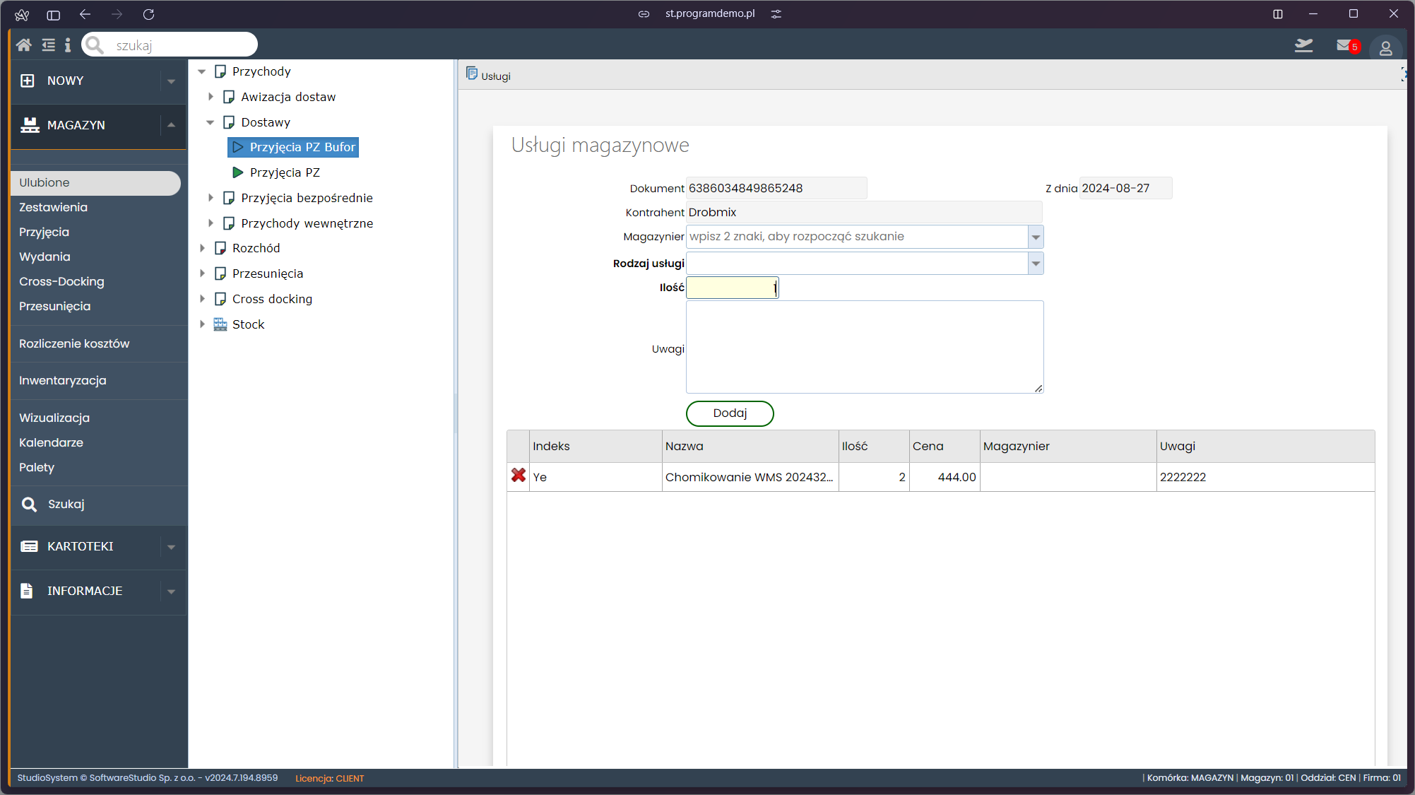Expand the Przesunięcia tree node
The height and width of the screenshot is (795, 1415).
tap(202, 273)
